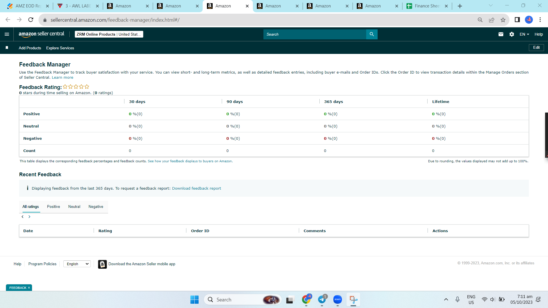Click the Download feedback report link
The image size is (548, 308).
coord(196,189)
